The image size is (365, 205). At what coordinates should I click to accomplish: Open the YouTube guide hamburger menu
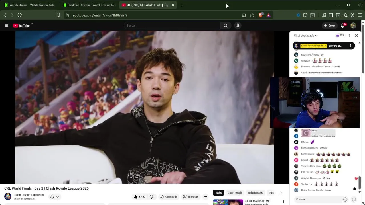[6, 26]
